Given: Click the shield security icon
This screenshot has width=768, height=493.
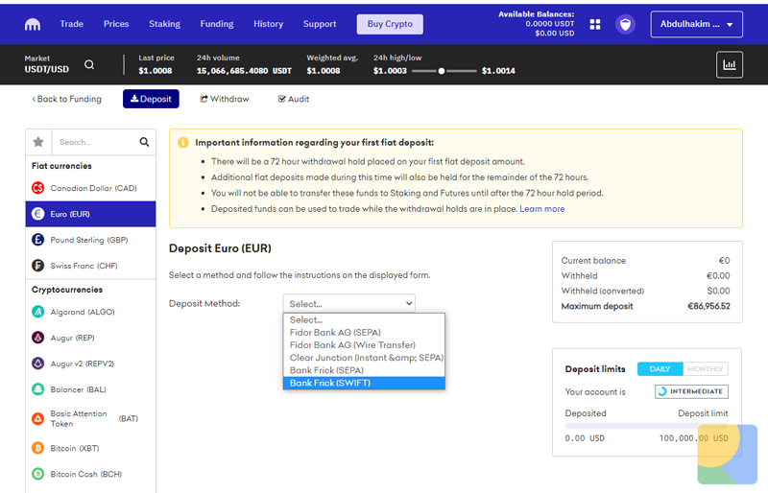Looking at the screenshot, I should (626, 24).
